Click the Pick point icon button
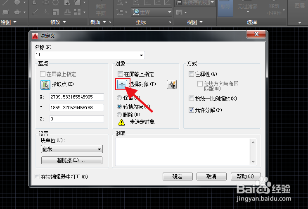Screen dimensions: 308x209 click(45, 85)
